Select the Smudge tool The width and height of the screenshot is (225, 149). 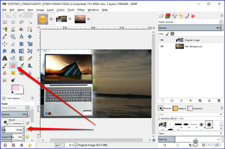[5, 80]
